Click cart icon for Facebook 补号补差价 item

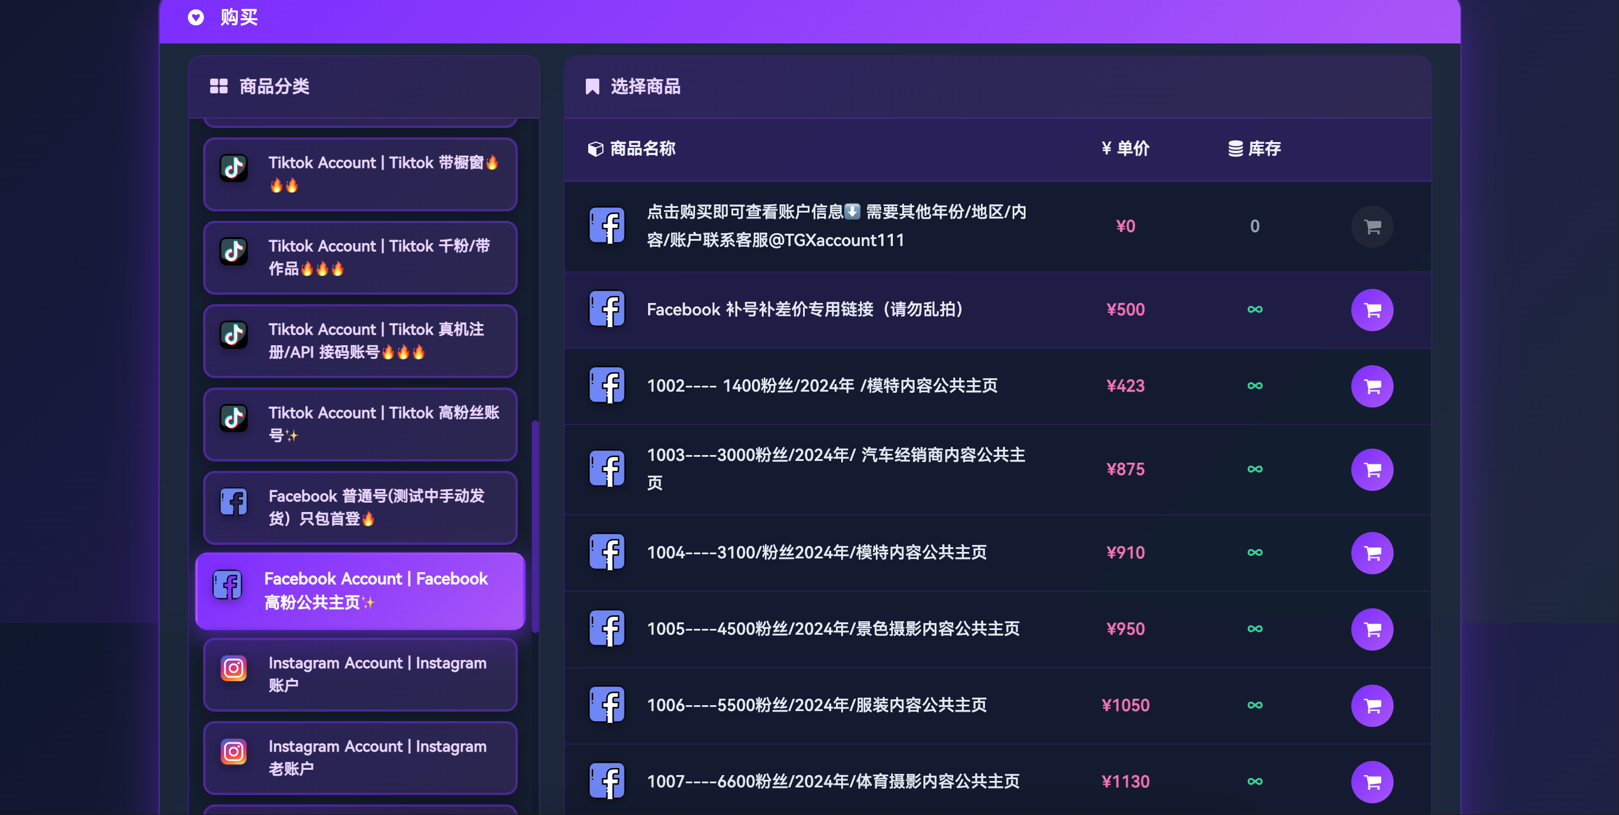tap(1371, 309)
